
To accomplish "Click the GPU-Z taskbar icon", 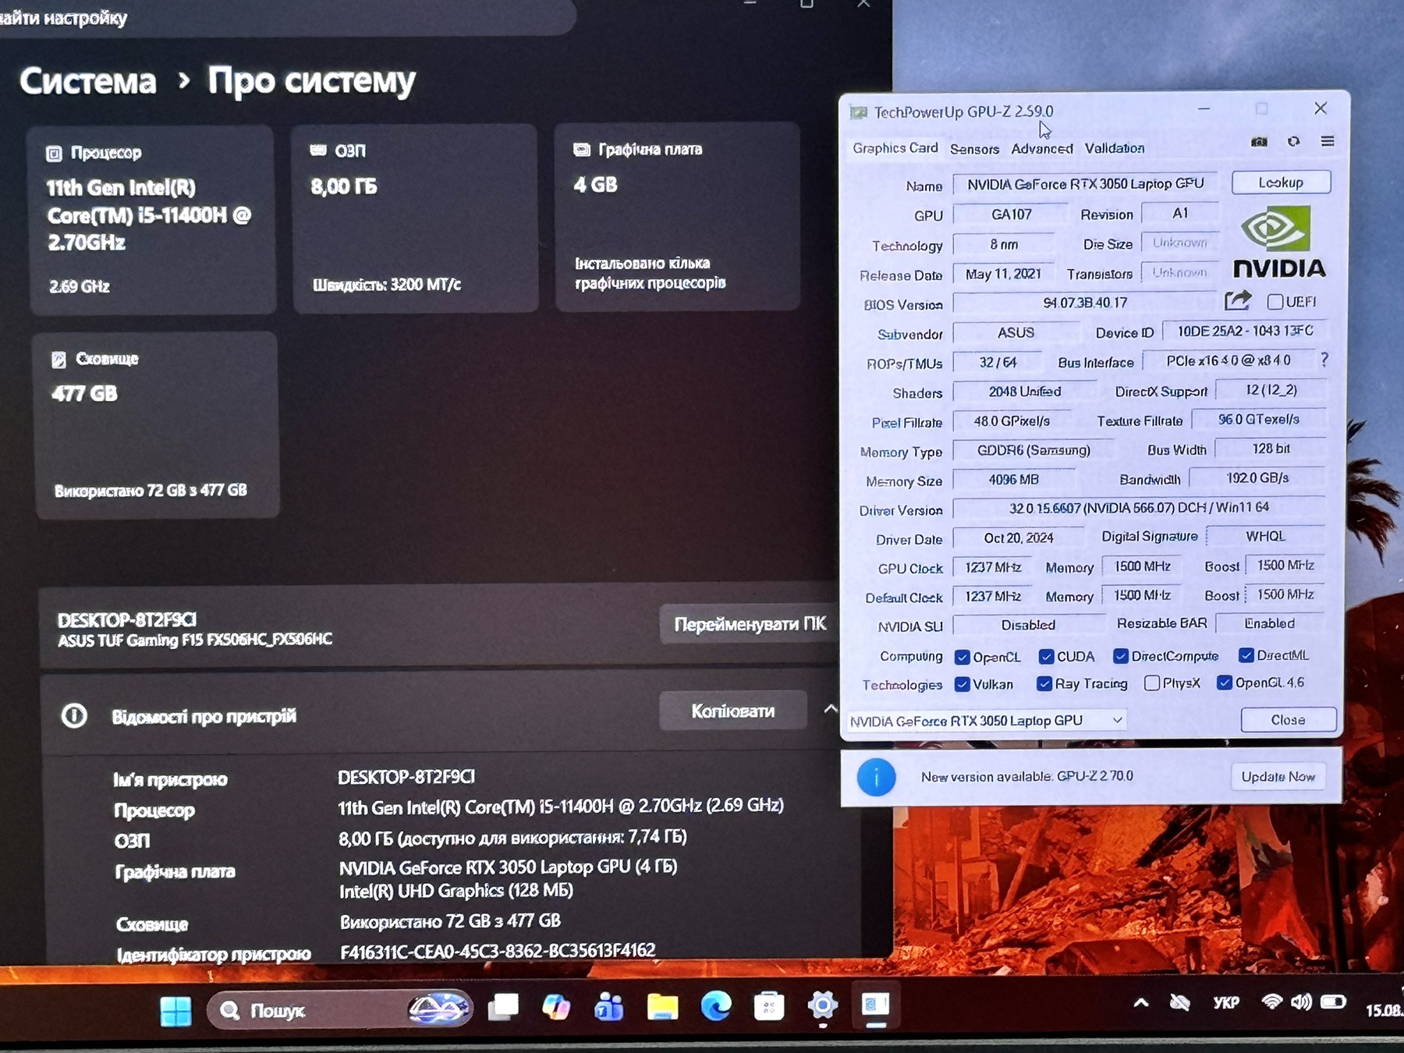I will [875, 1005].
